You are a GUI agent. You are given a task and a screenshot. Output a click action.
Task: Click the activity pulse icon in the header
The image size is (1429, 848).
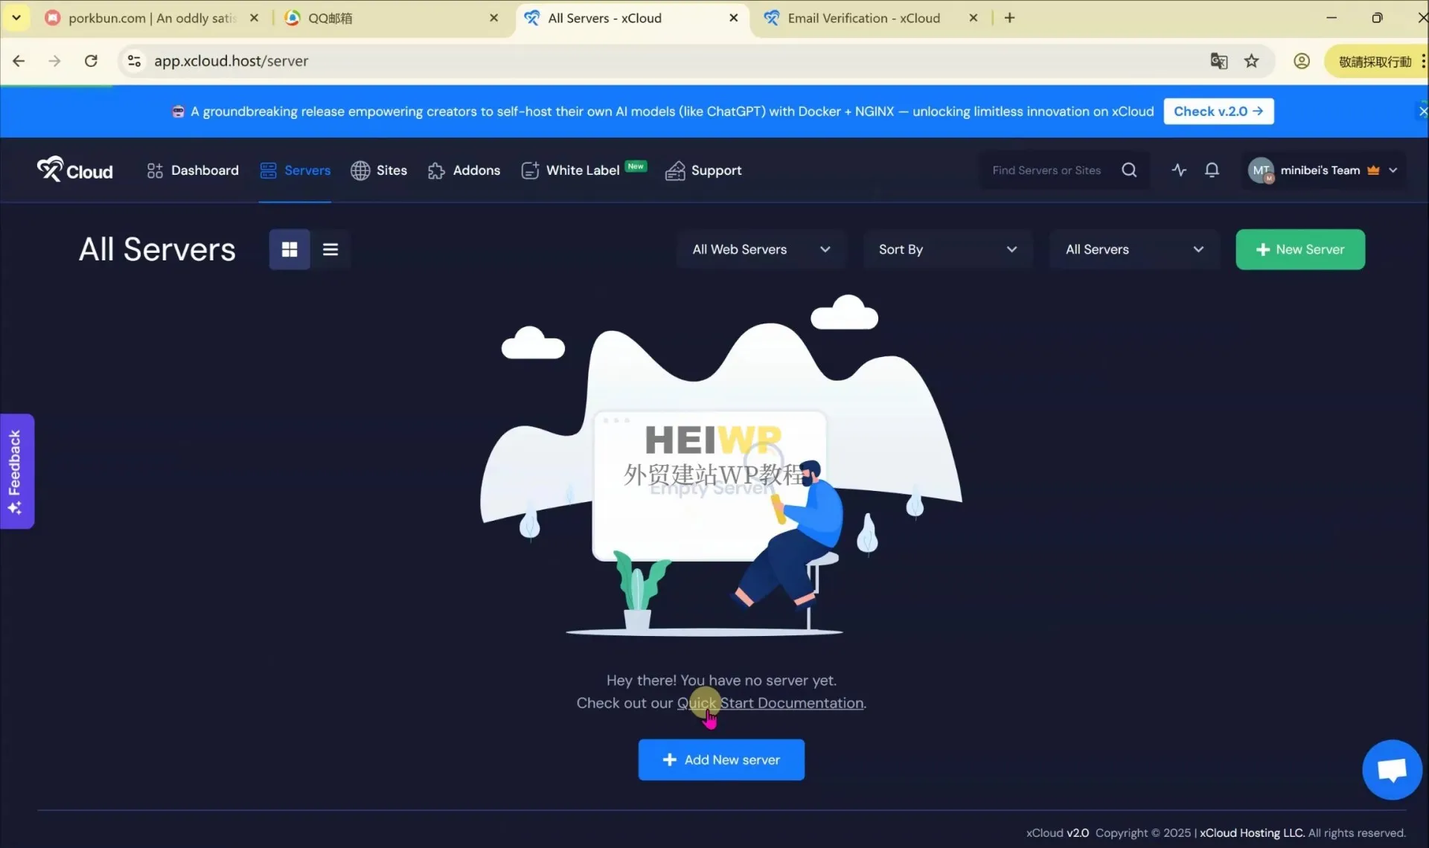click(1179, 170)
